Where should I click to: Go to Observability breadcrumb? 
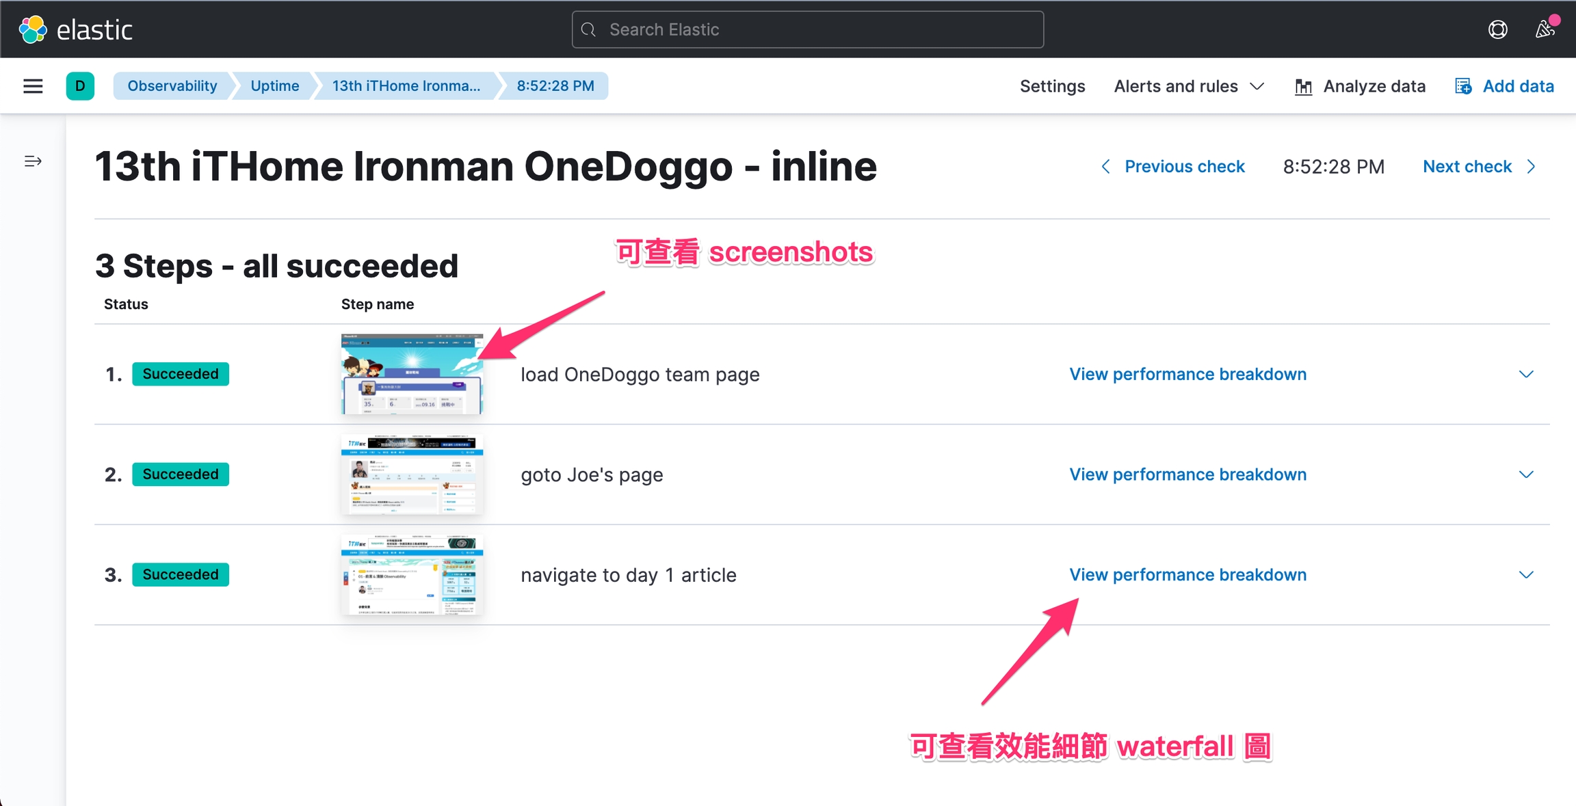[x=172, y=86]
